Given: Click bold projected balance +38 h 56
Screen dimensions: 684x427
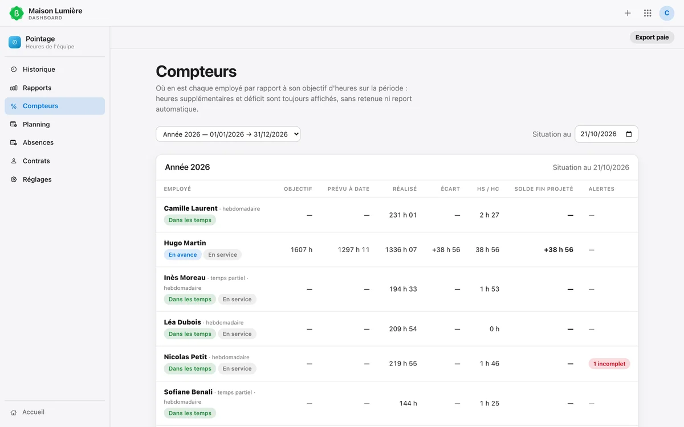Looking at the screenshot, I should (x=559, y=250).
